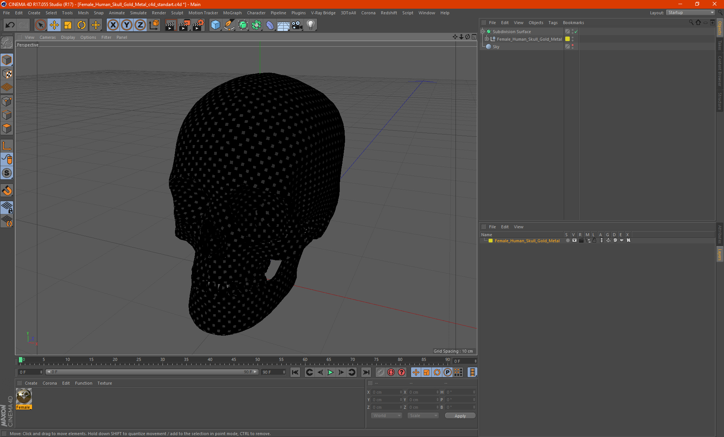This screenshot has width=724, height=437.
Task: Switch to Model mode cube icon
Action: 7,60
